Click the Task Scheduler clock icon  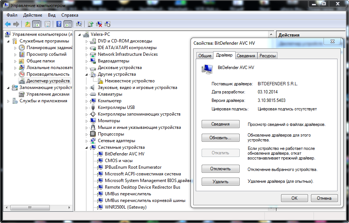tap(21, 48)
